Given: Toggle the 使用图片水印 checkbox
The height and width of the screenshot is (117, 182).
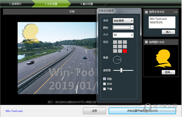Looking at the screenshot, I should pos(146,42).
